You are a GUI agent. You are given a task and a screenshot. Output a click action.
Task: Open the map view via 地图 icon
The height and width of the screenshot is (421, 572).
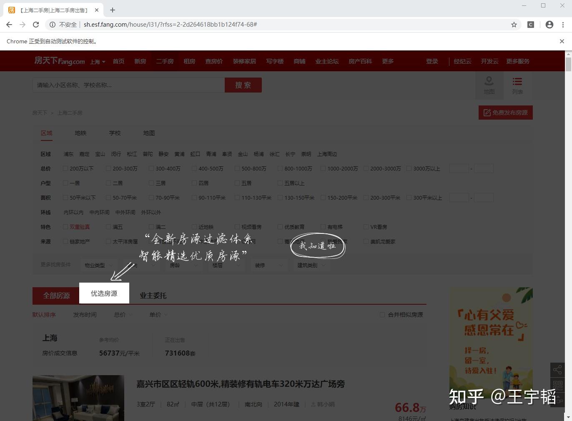tap(489, 85)
